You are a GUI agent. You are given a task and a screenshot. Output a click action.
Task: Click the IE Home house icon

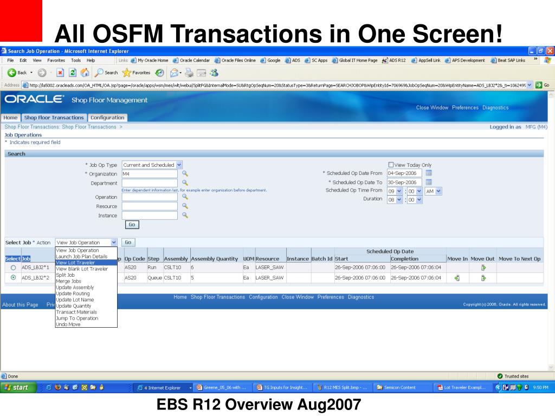tap(85, 73)
